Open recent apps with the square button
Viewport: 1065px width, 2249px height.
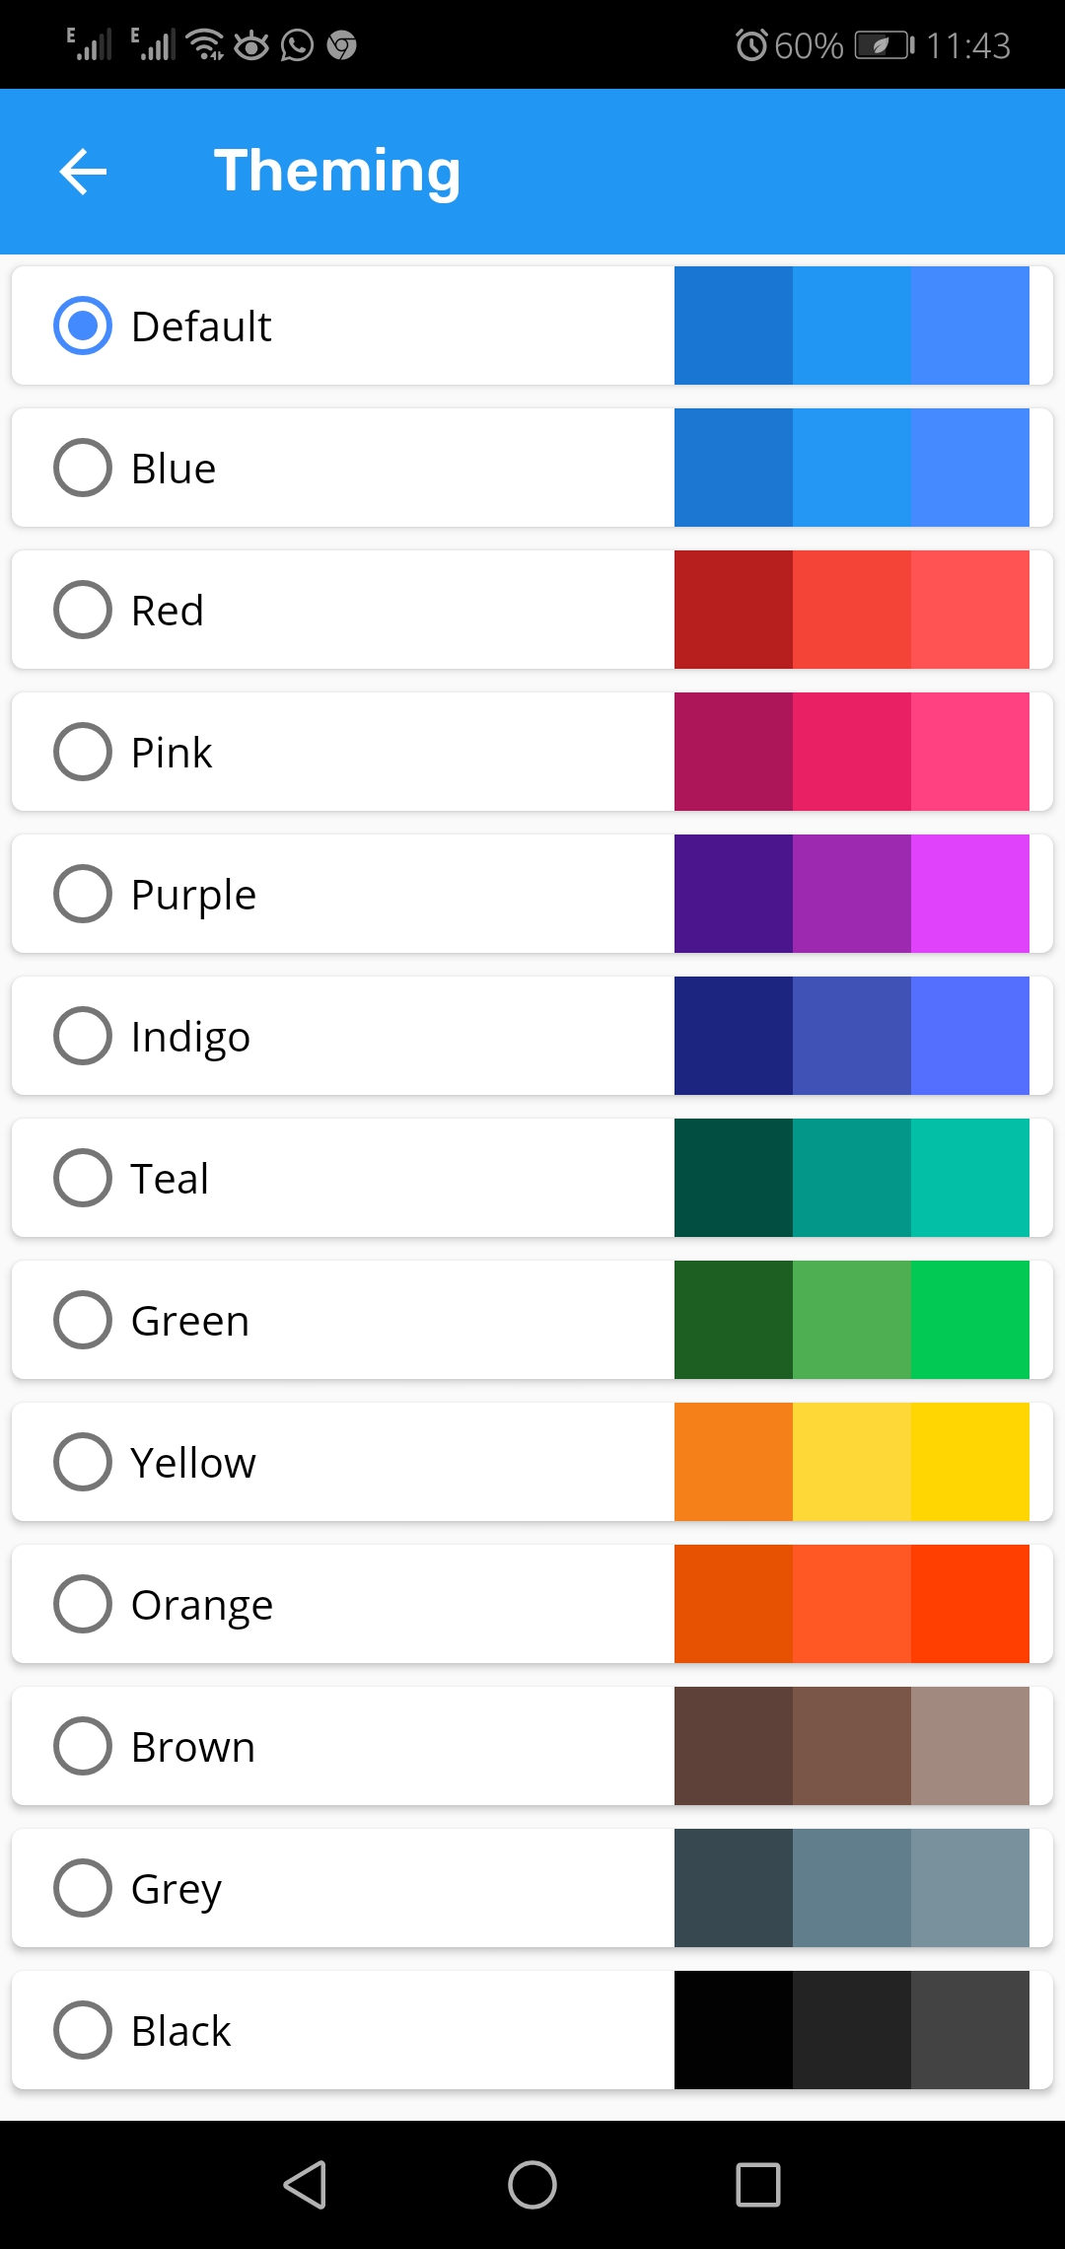(757, 2184)
